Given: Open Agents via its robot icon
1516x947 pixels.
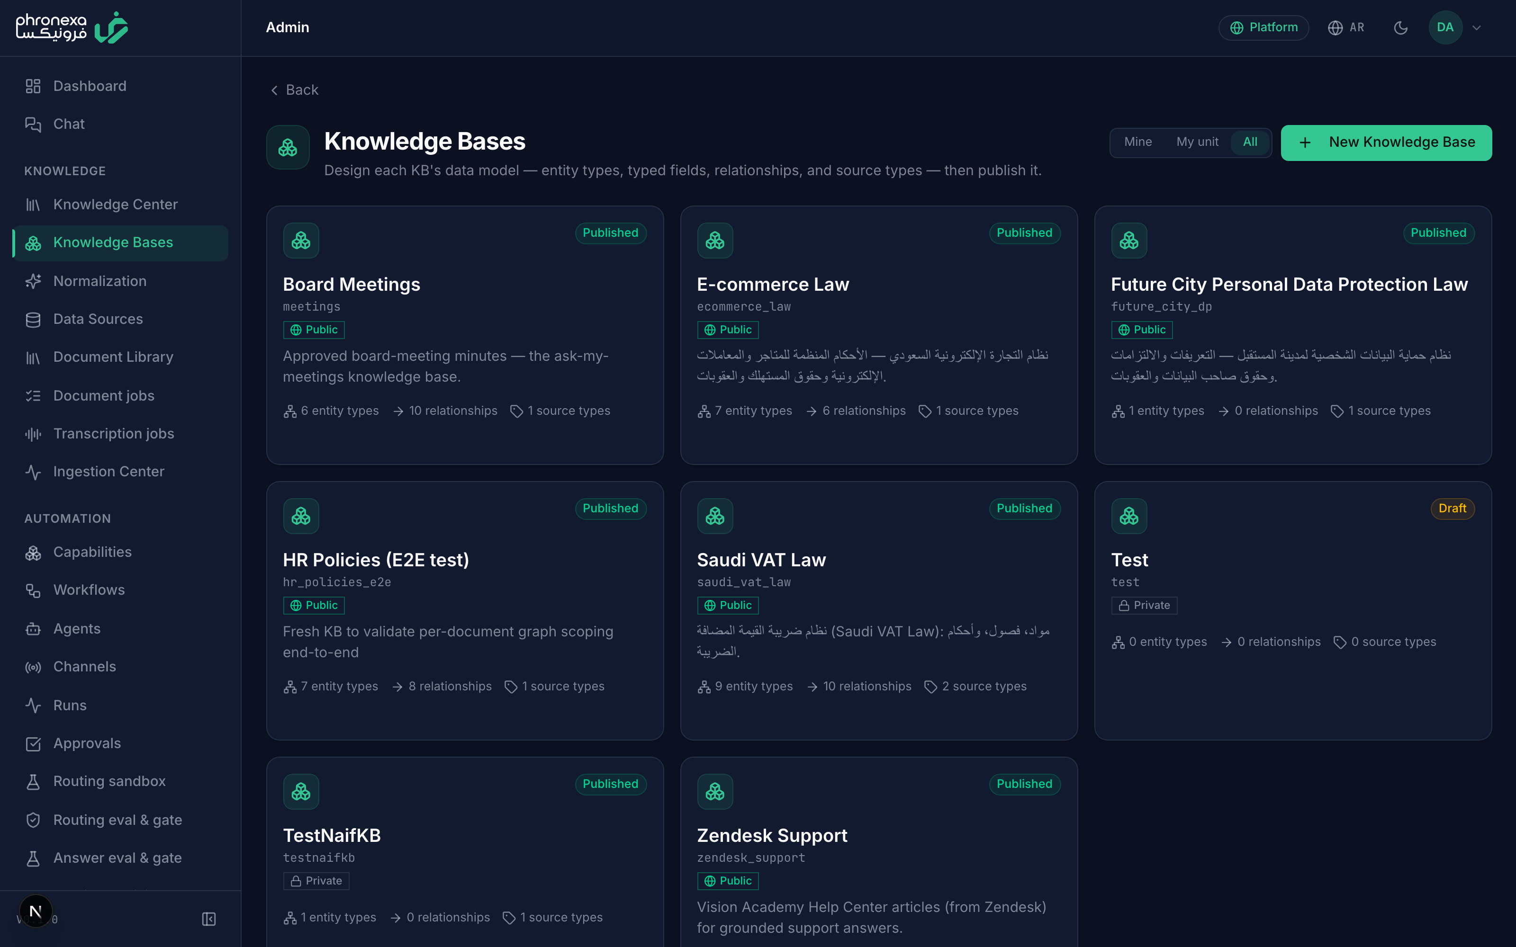Looking at the screenshot, I should [33, 629].
